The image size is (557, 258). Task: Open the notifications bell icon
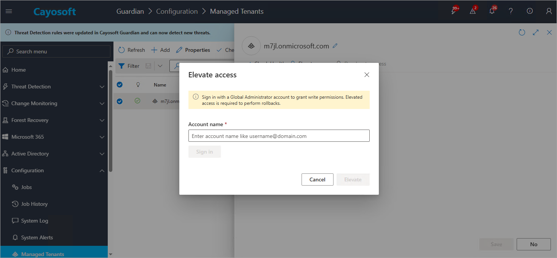pyautogui.click(x=492, y=11)
